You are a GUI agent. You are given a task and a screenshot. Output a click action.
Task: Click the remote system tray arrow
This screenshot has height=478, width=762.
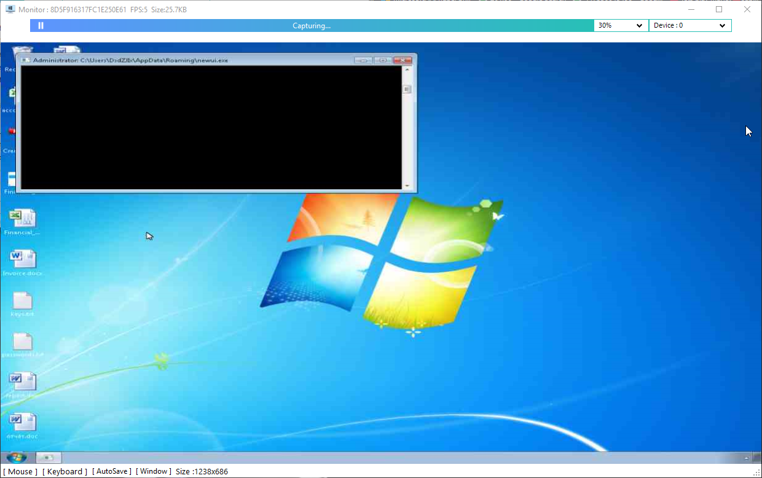pyautogui.click(x=747, y=458)
